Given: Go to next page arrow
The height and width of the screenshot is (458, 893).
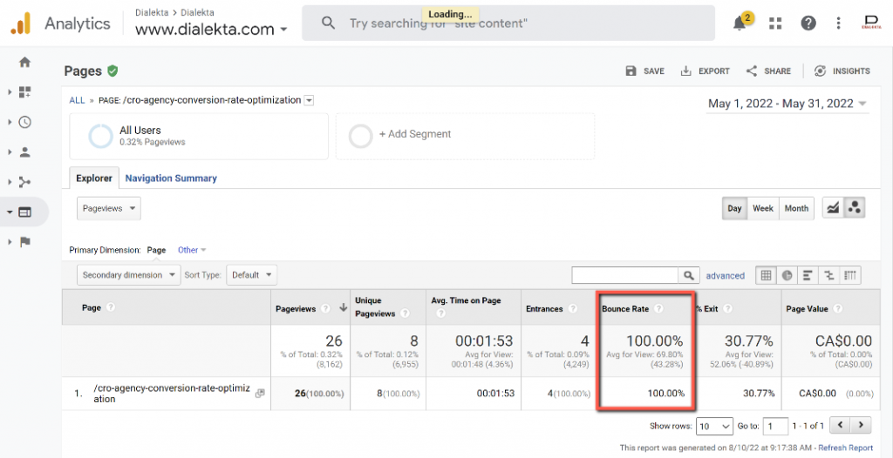Looking at the screenshot, I should point(861,425).
